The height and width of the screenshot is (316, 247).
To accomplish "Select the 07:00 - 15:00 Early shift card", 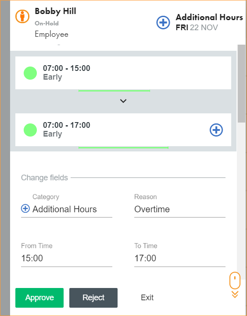I will tap(123, 73).
